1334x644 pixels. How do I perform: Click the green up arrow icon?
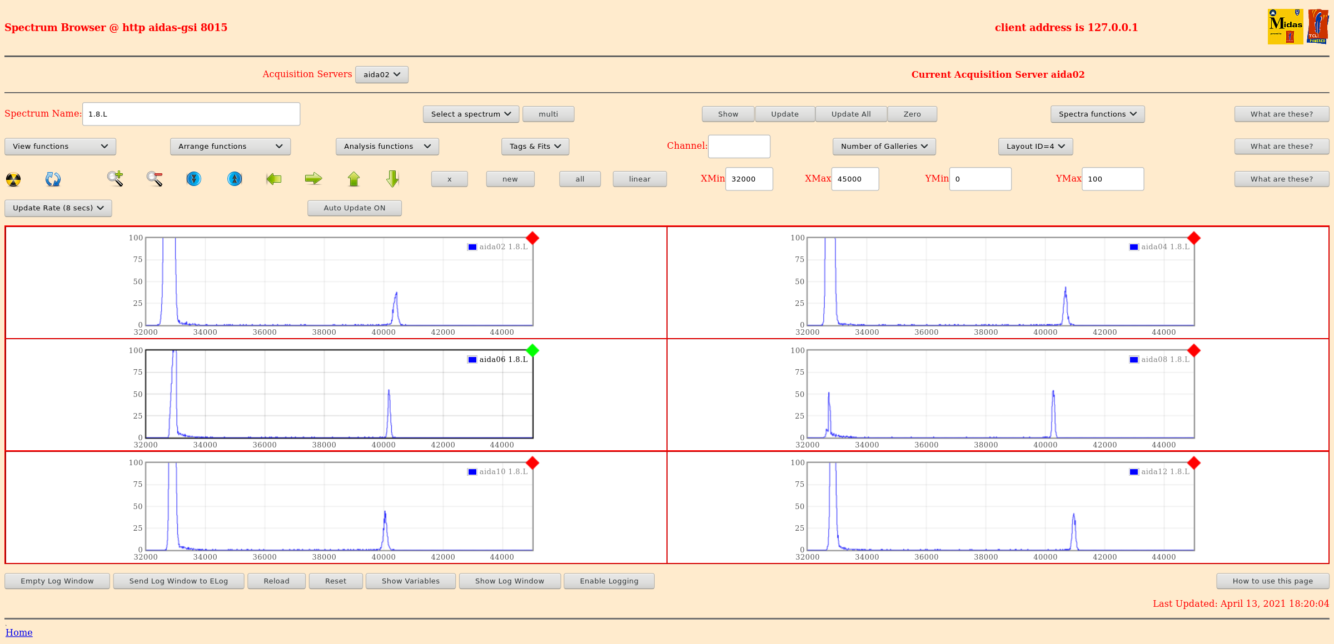[x=354, y=179]
